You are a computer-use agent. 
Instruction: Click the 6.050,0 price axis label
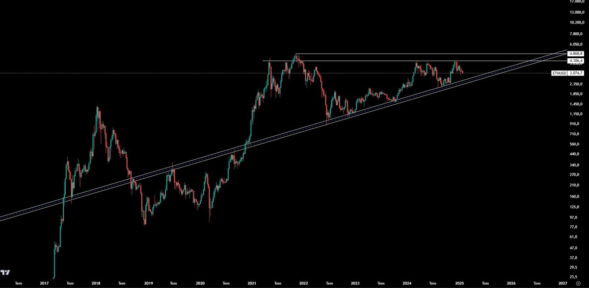coord(576,44)
